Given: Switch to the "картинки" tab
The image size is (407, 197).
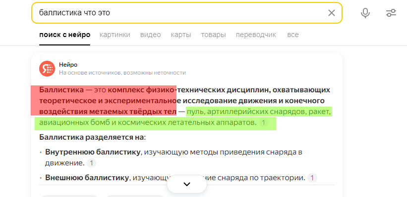Looking at the screenshot, I should pos(115,35).
